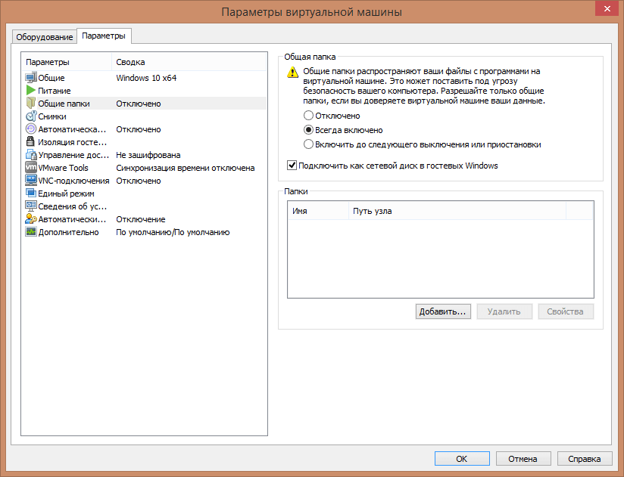Click the yellow warning triangle icon
This screenshot has height=477, width=624.
pyautogui.click(x=292, y=73)
